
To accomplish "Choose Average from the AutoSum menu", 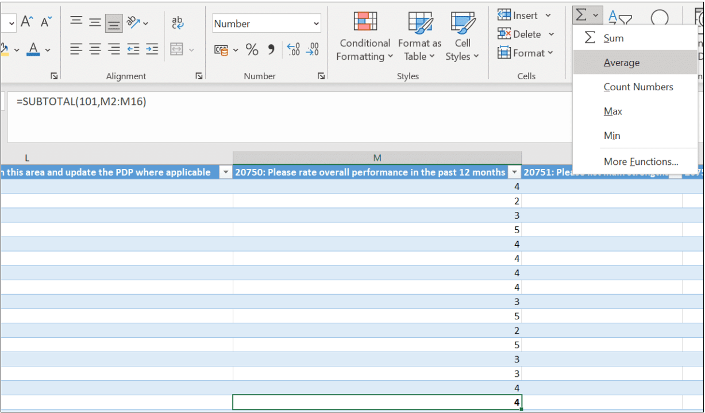I will [x=635, y=63].
